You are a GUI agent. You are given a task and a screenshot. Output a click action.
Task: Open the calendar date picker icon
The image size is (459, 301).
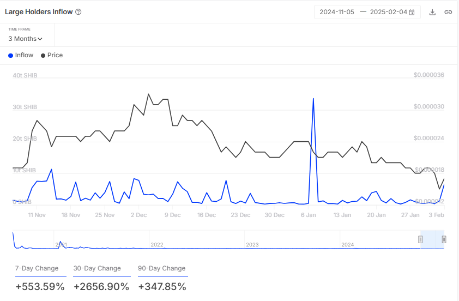[412, 12]
